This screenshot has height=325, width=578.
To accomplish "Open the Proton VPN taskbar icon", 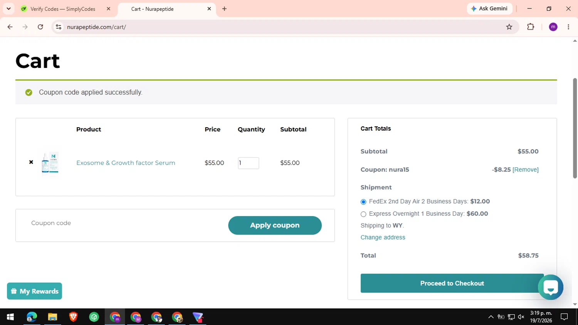I will [198, 317].
